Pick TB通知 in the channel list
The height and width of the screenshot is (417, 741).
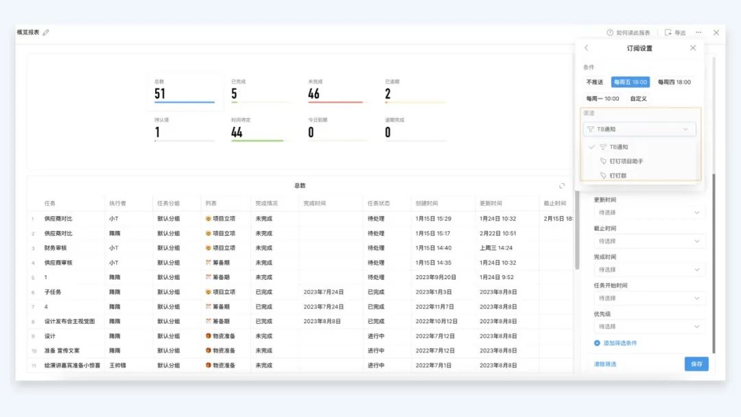[x=639, y=147]
